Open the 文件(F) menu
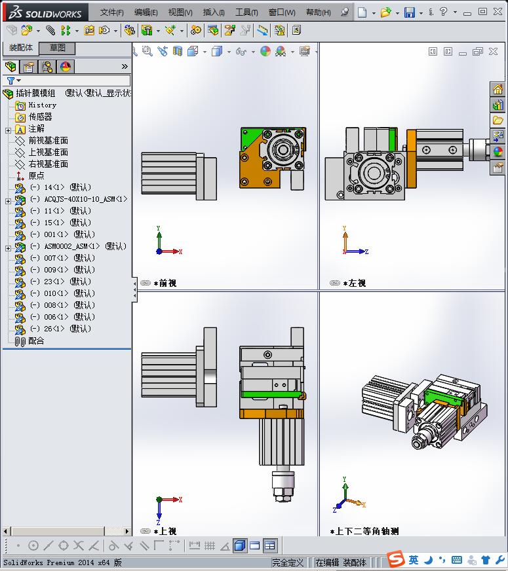Screen dimensions: 508x571 (x=112, y=12)
